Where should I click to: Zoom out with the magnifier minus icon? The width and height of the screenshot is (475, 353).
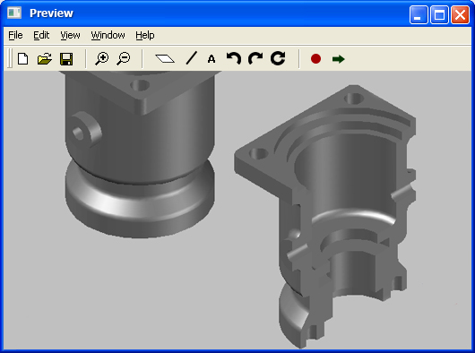point(124,59)
